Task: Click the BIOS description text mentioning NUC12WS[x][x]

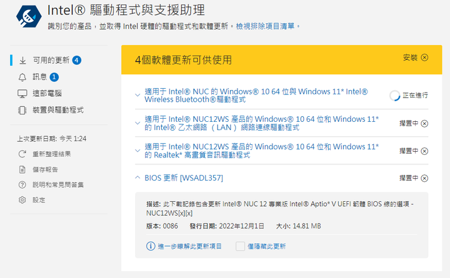Action: (x=280, y=209)
